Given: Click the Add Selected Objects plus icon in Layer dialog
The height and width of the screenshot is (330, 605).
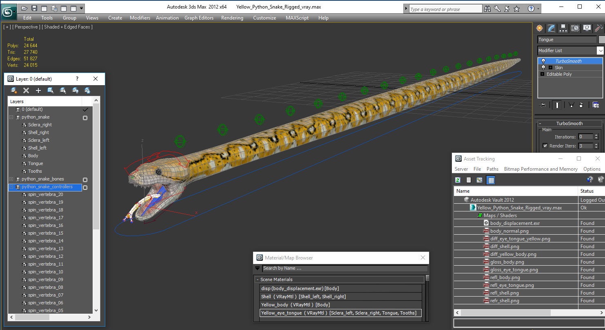Looking at the screenshot, I should pyautogui.click(x=38, y=90).
